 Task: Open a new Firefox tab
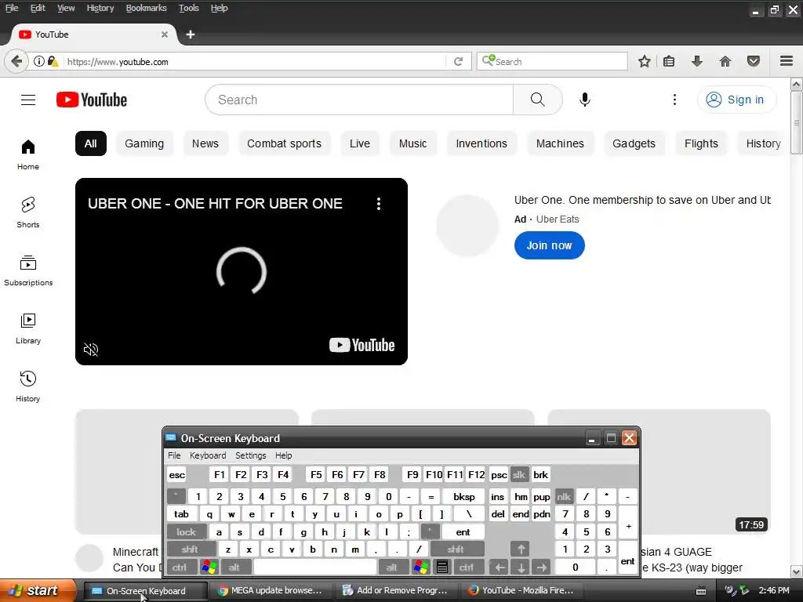(x=191, y=34)
